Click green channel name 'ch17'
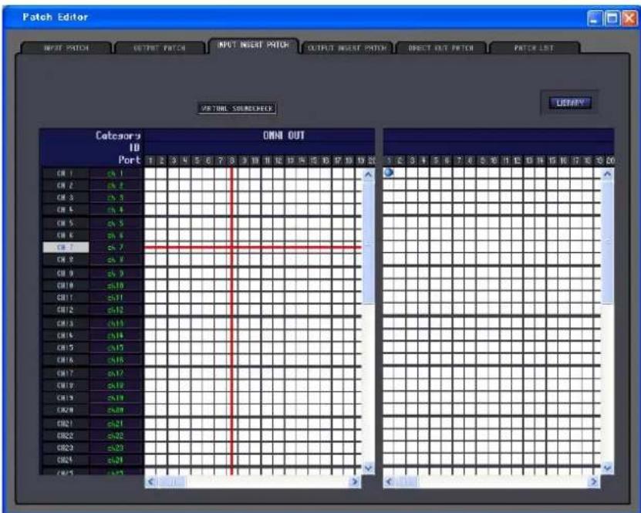Image resolution: width=641 pixels, height=513 pixels. pos(116,373)
